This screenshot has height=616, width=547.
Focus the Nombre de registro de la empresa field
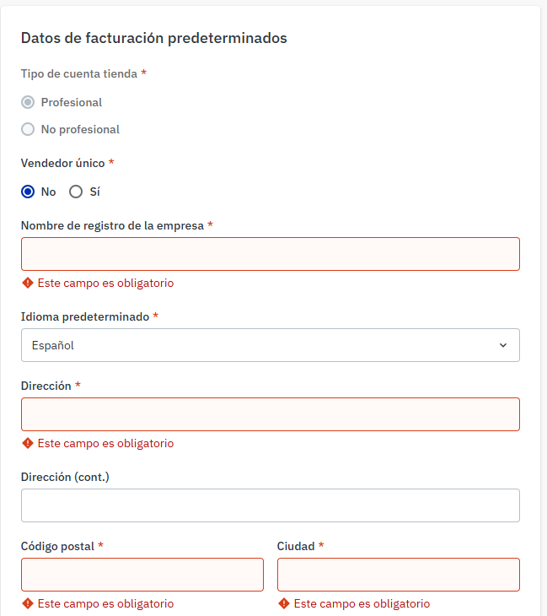click(271, 254)
